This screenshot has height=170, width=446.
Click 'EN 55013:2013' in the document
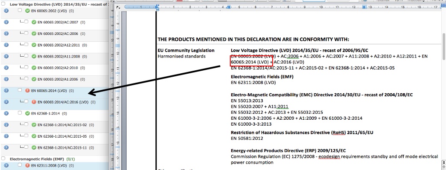pyautogui.click(x=247, y=101)
